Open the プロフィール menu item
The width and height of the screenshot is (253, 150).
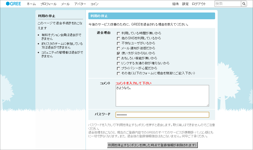point(48,4)
